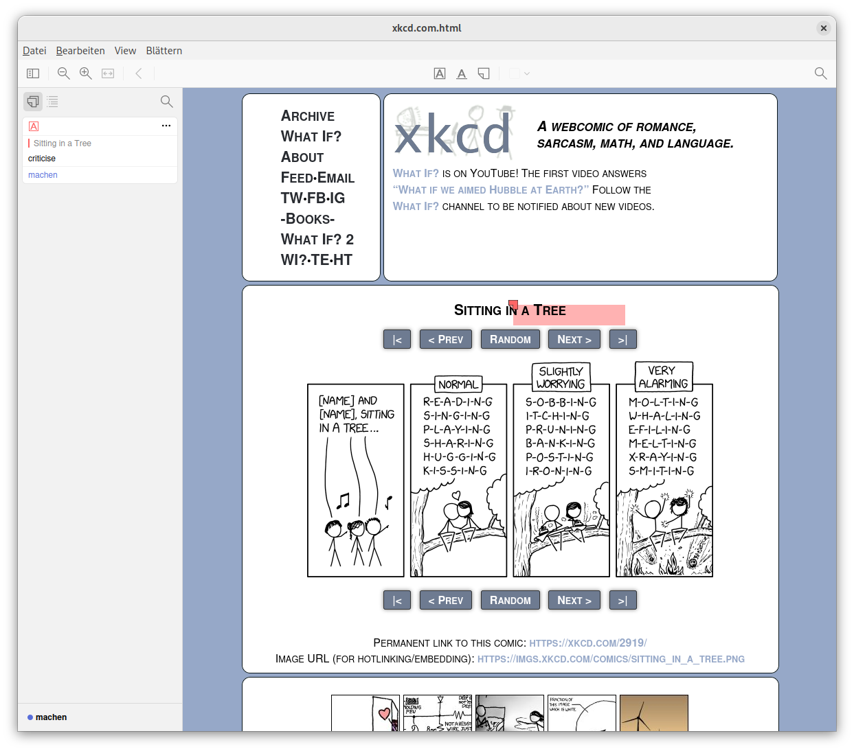
Task: Expand the annotation color dropdown arrow
Action: click(x=527, y=73)
